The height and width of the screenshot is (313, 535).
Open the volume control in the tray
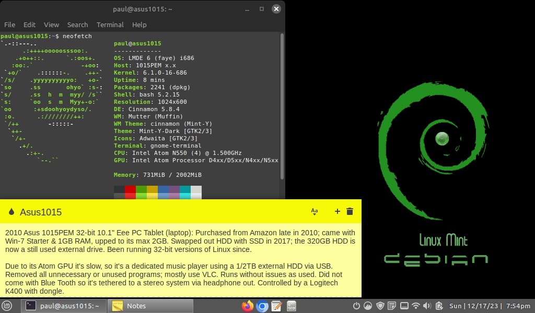pos(427,306)
